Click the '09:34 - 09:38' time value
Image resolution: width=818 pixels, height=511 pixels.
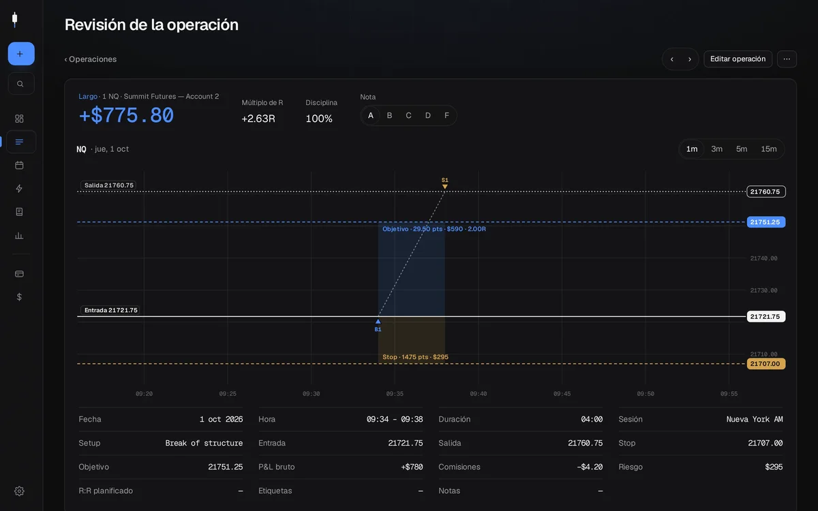click(395, 420)
